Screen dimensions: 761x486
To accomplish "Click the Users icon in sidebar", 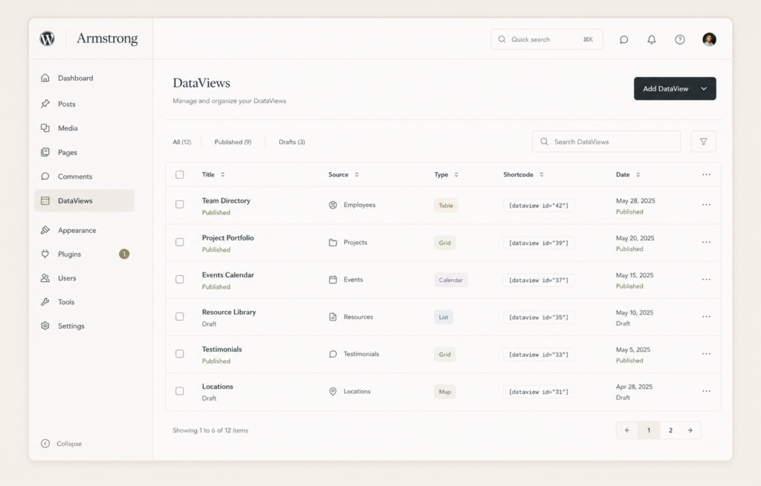I will tap(45, 278).
